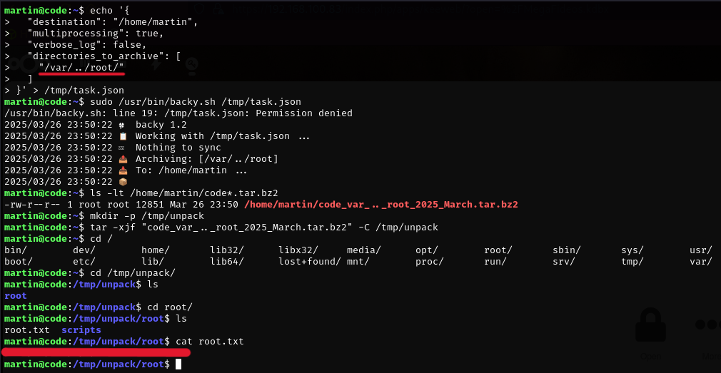This screenshot has width=721, height=373.
Task: Click the faint three-dots "More" icon
Action: (708, 325)
